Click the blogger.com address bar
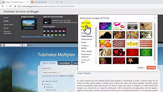 pos(46,6)
